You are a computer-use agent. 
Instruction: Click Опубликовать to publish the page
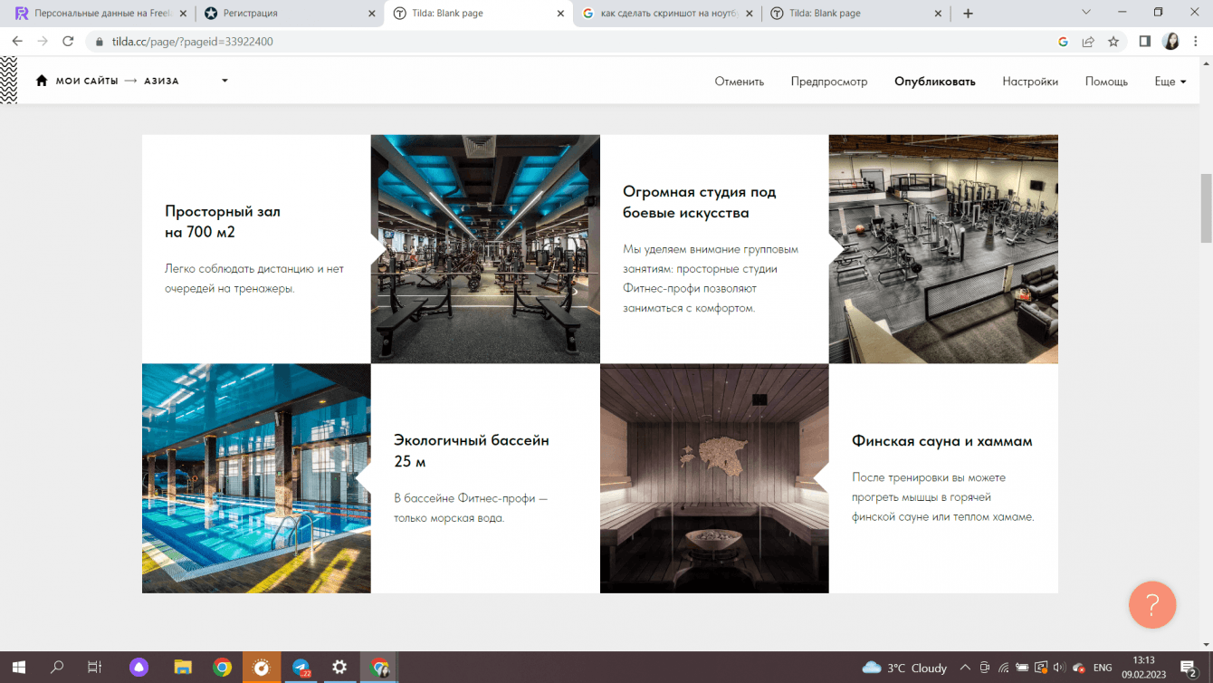coord(935,82)
